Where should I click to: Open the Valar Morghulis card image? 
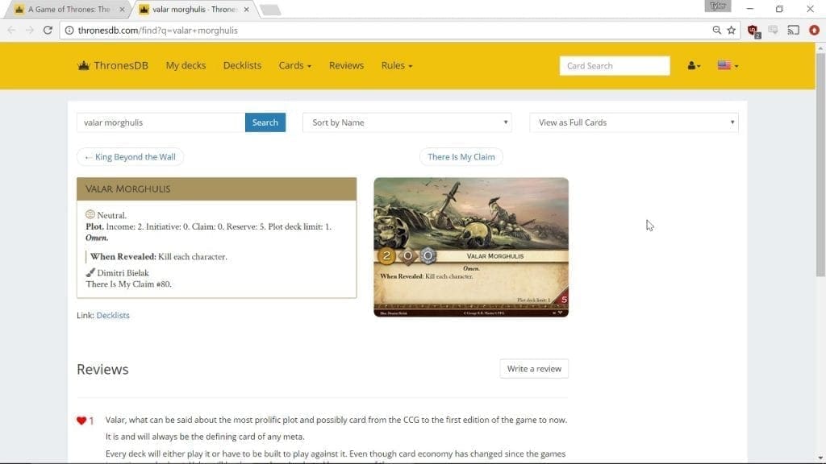471,247
